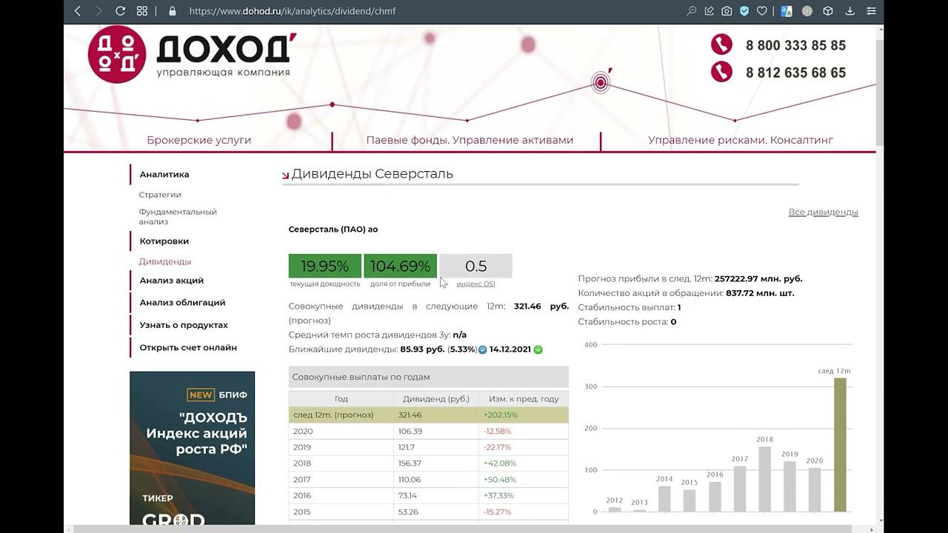Click the padlock site security icon
Viewport: 948px width, 533px height.
tap(173, 11)
